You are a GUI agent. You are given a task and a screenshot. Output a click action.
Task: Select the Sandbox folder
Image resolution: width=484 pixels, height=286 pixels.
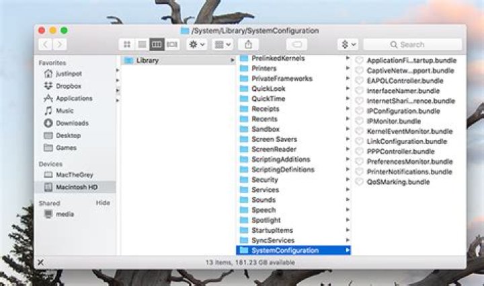tap(295, 129)
